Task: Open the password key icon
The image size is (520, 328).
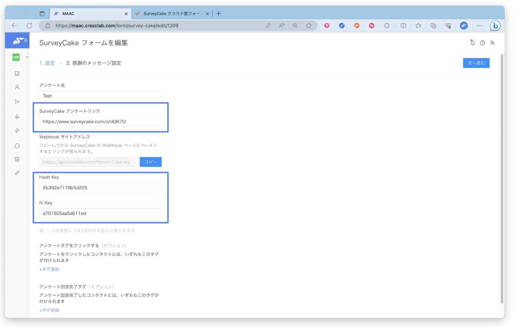Action: pyautogui.click(x=268, y=26)
